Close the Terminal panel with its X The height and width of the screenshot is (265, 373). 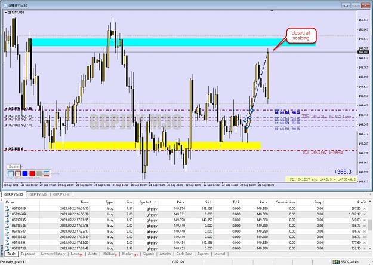point(2,200)
